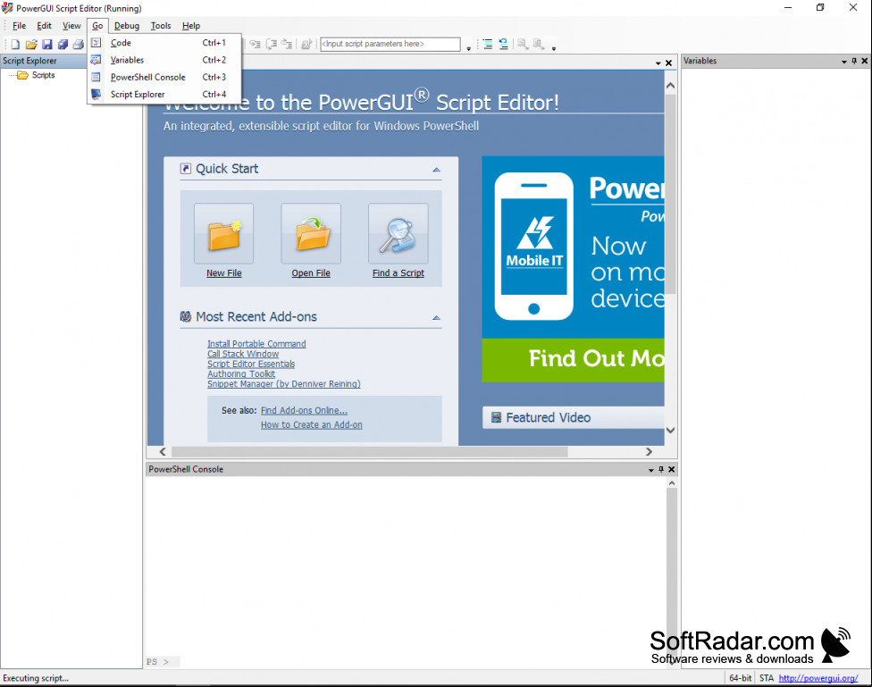Open toolbar options after script parameters box

point(469,48)
